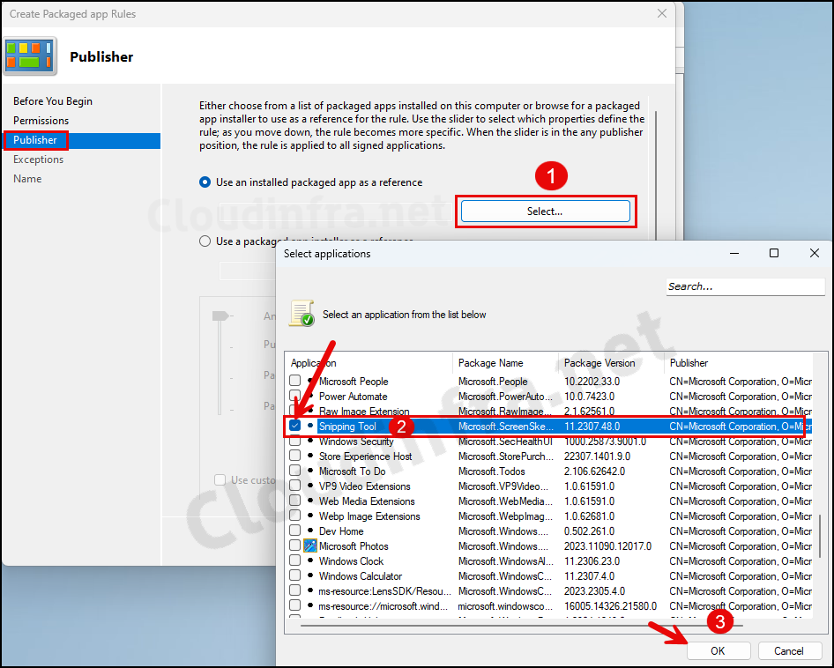Sort by the Application column header
Viewport: 834px width, 668px height.
pyautogui.click(x=369, y=363)
